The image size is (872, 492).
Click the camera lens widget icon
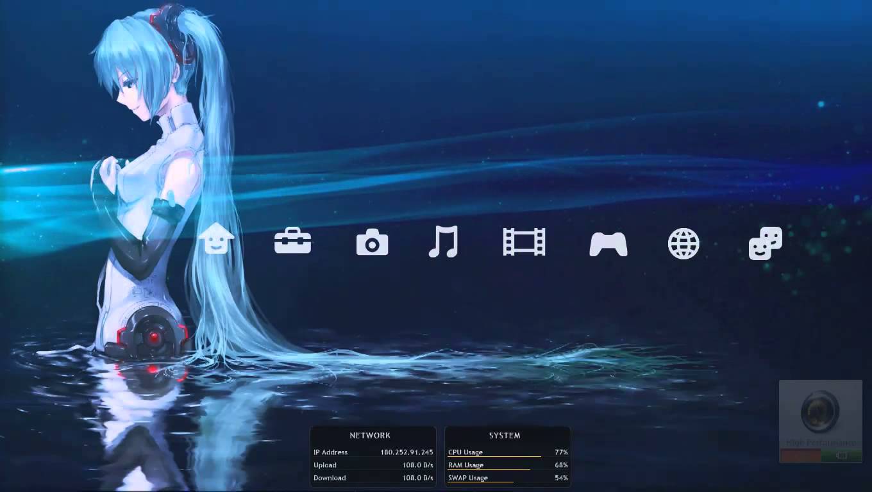click(820, 411)
